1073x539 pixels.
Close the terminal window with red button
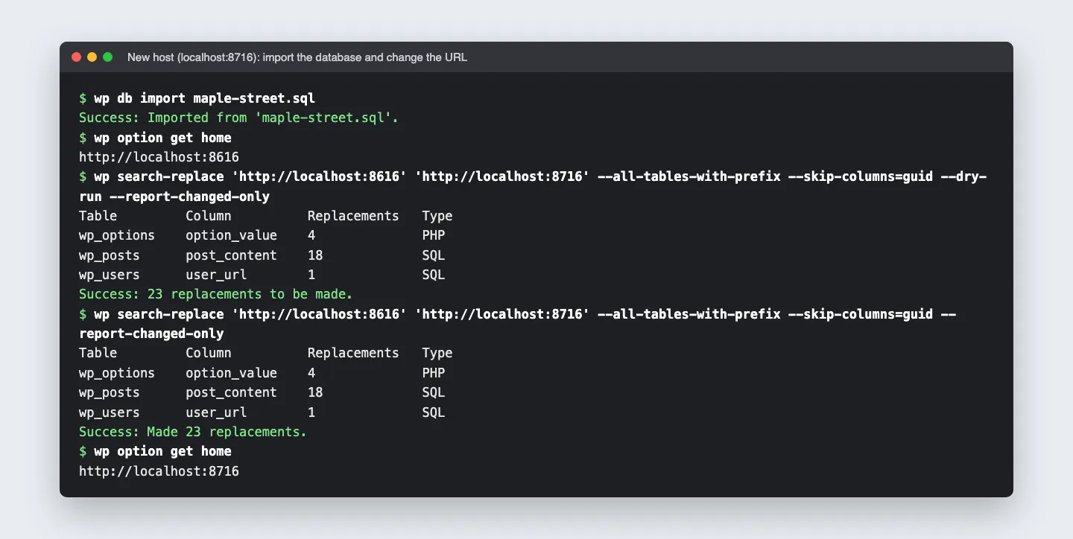pyautogui.click(x=77, y=57)
